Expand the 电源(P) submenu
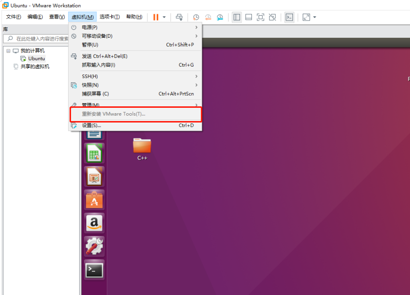The height and width of the screenshot is (295, 410). 135,27
